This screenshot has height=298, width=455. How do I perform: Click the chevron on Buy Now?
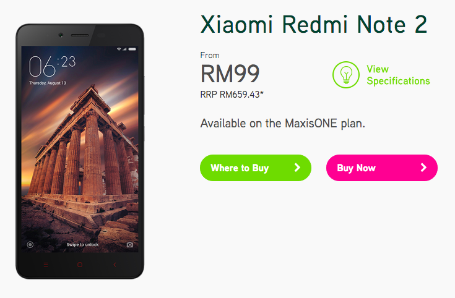(423, 168)
